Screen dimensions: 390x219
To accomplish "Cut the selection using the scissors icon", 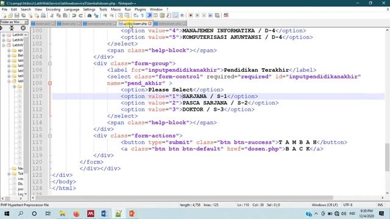I will point(52,15).
